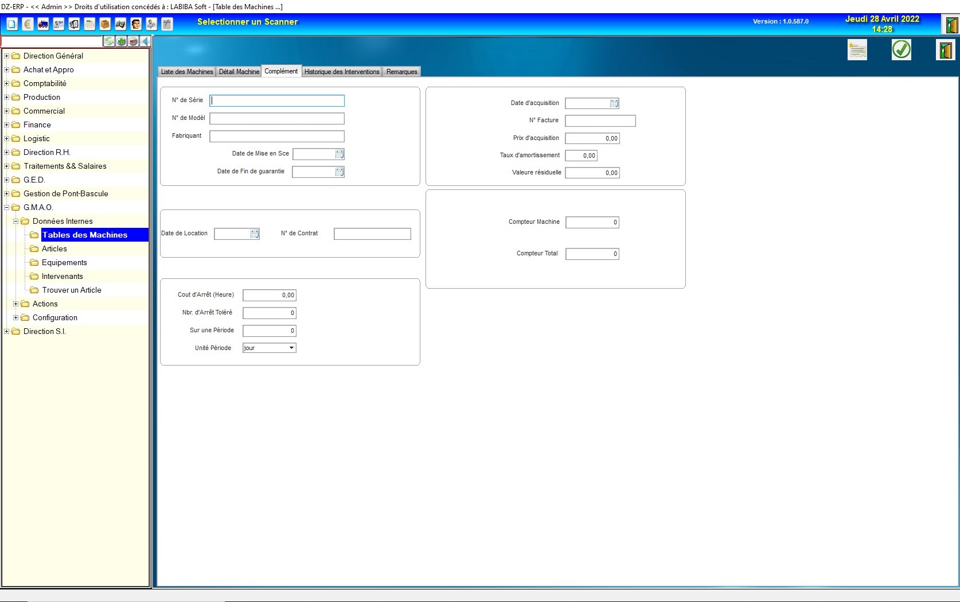This screenshot has width=960, height=602.
Task: Click the man's face toolbar icon
Action: [x=136, y=24]
